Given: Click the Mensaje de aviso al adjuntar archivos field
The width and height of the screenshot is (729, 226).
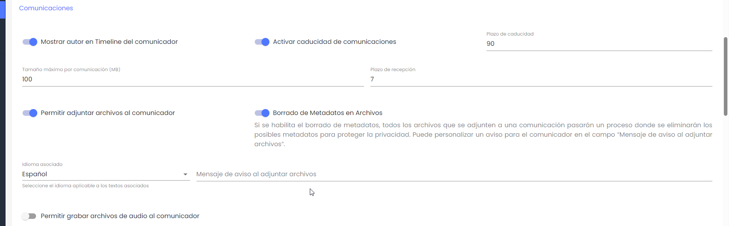Looking at the screenshot, I should 454,174.
